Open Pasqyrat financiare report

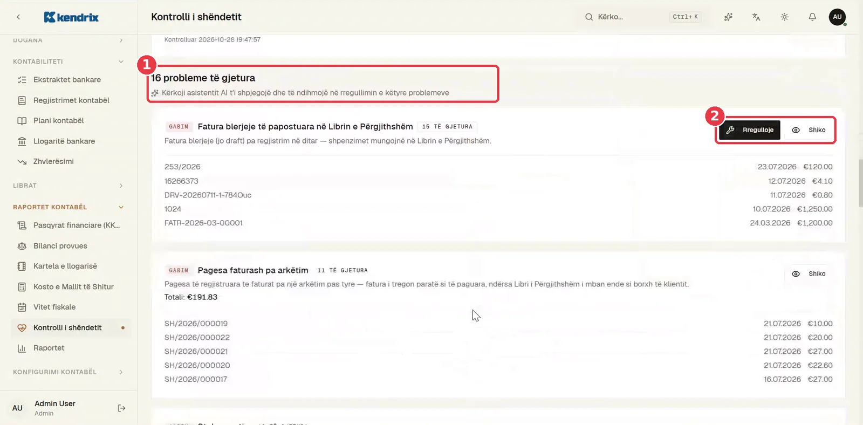(x=71, y=225)
